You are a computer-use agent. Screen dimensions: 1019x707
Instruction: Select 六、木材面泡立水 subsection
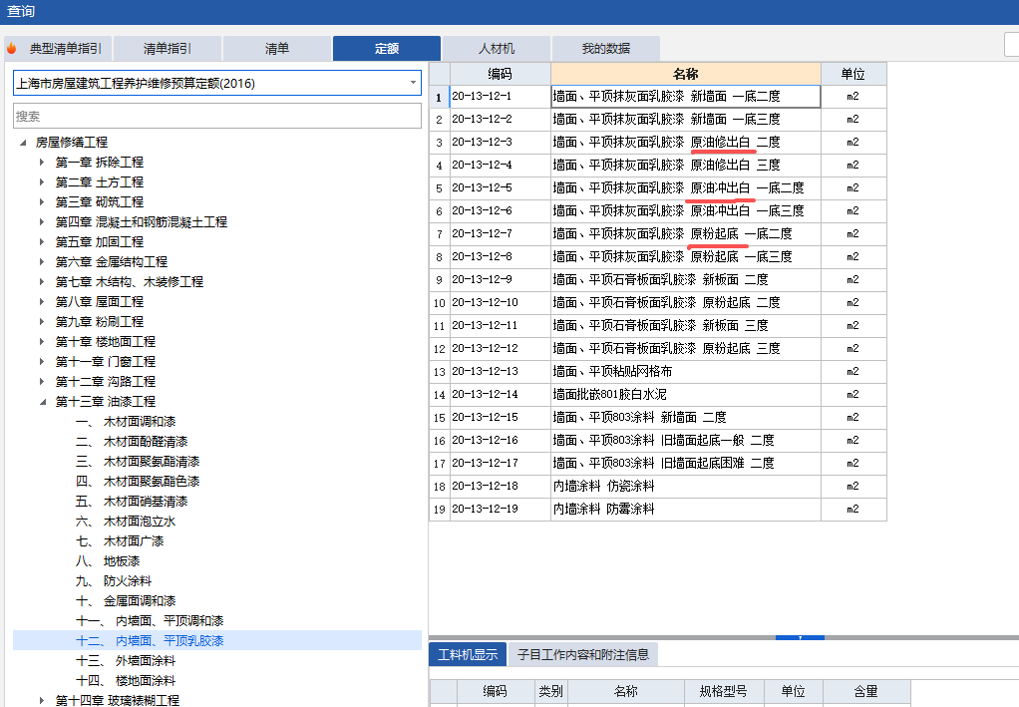126,522
